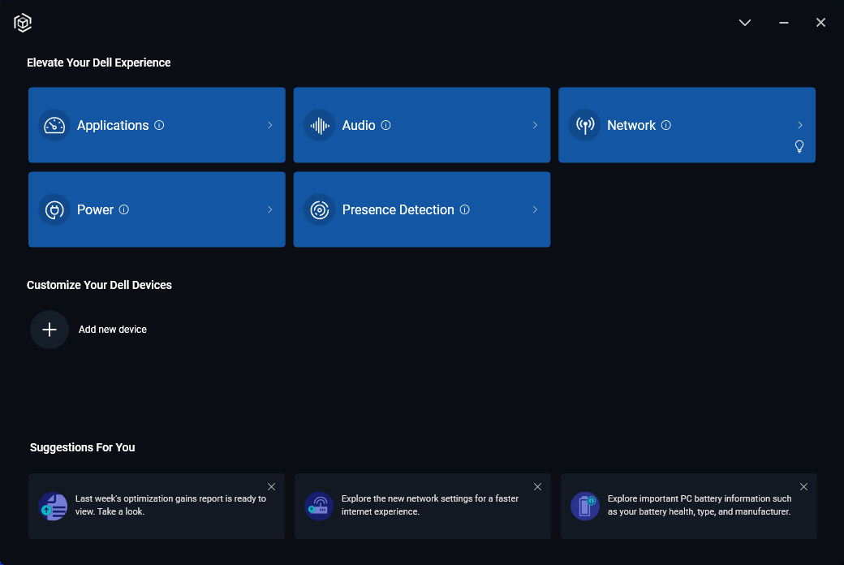Open the Audio label
Viewport: 844px width, 565px height.
coord(359,126)
